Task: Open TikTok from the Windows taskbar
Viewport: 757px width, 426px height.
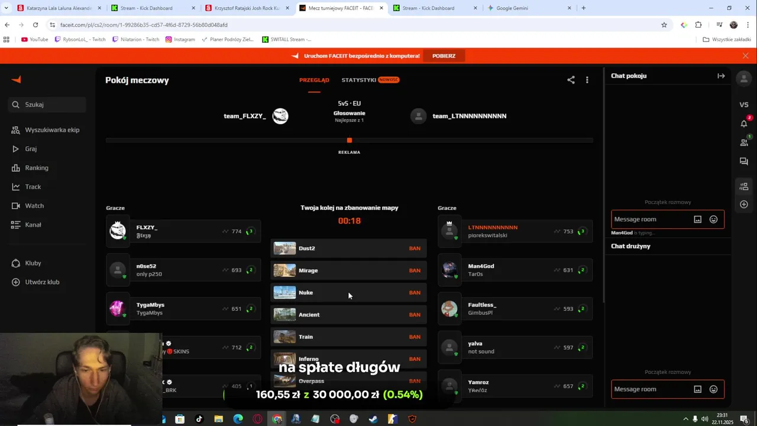Action: click(x=199, y=419)
